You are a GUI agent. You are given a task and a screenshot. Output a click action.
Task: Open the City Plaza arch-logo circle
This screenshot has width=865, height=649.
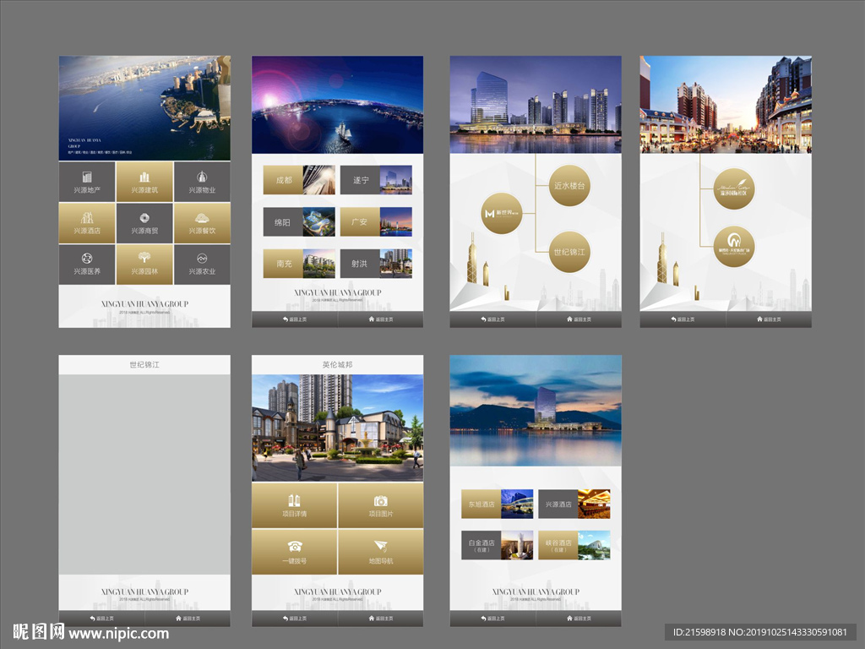(734, 246)
